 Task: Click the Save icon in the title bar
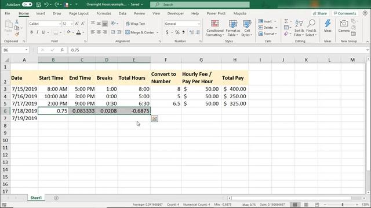point(38,5)
